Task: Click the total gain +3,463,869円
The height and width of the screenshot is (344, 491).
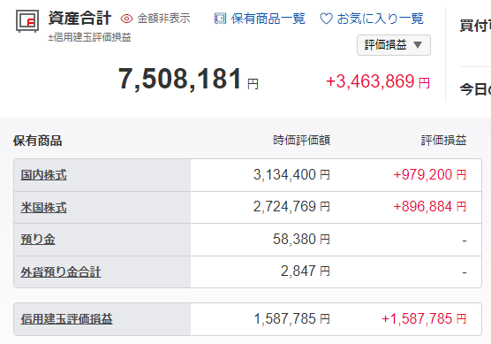Action: tap(378, 81)
